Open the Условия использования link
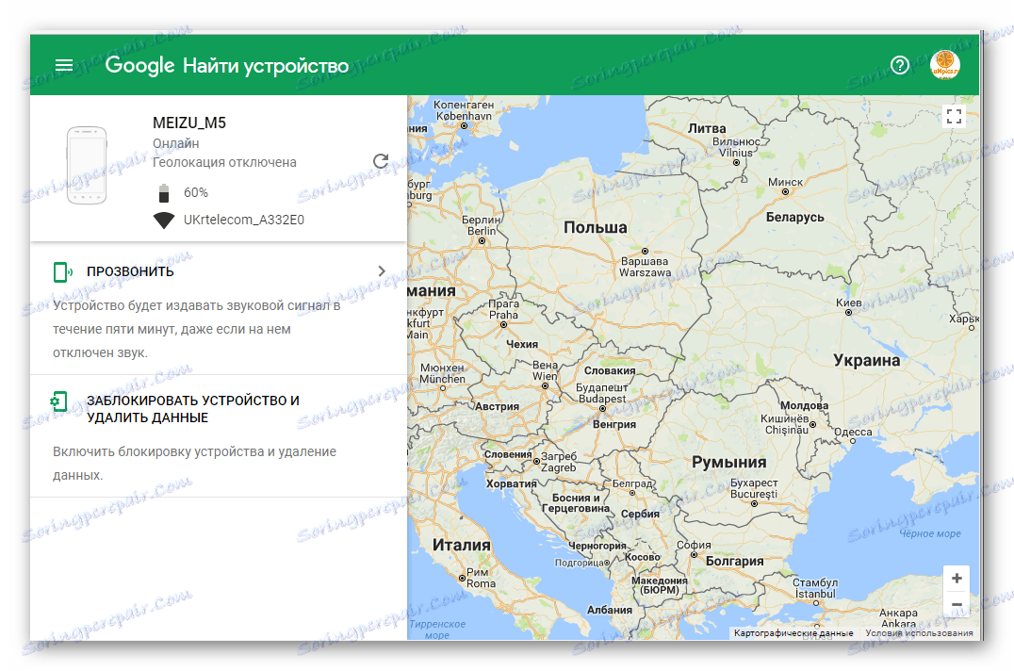The image size is (1014, 671). coord(919,633)
